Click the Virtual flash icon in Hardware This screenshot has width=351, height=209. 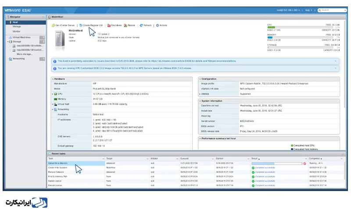(56, 104)
